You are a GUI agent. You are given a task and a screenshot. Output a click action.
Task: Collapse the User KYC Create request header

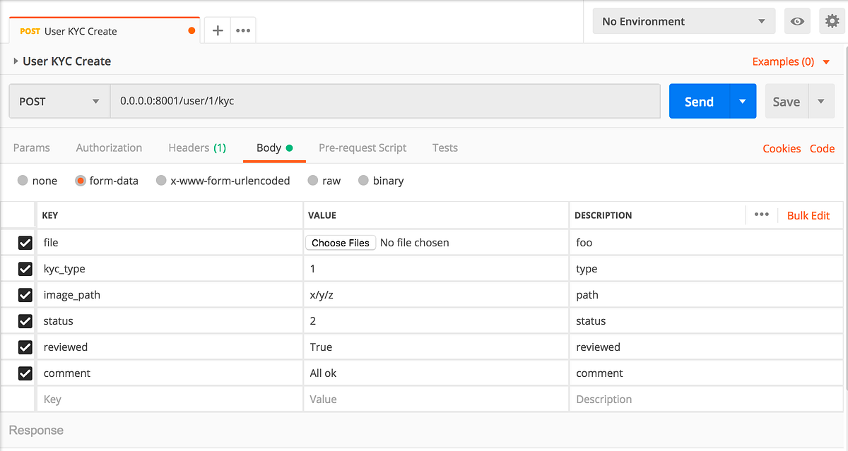16,61
